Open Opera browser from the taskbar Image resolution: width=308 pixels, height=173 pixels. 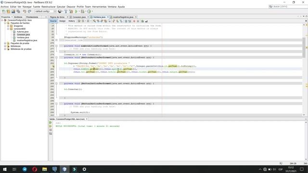(x=35, y=169)
